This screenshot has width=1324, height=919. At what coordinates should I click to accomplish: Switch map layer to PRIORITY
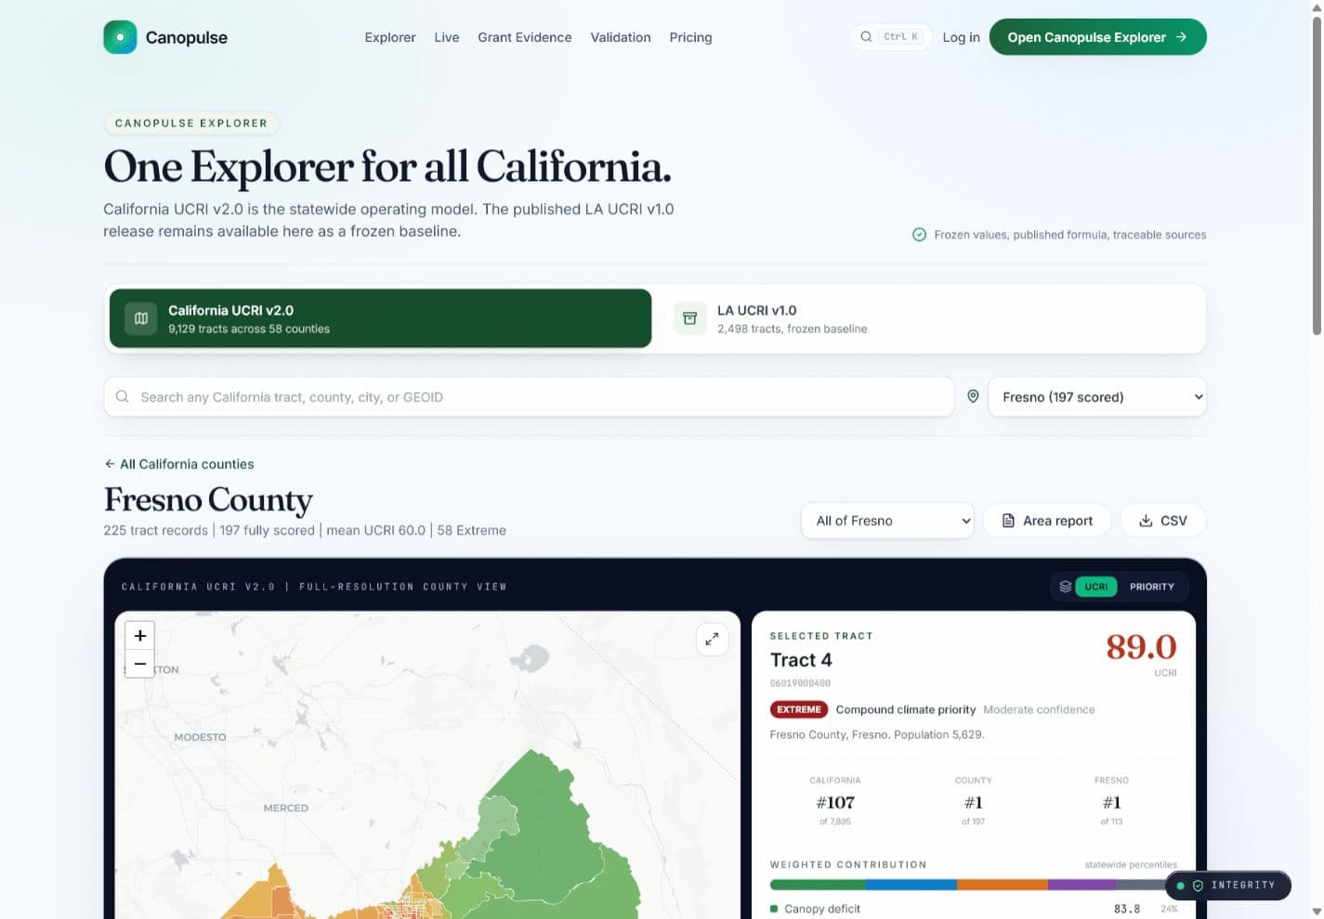click(x=1151, y=587)
